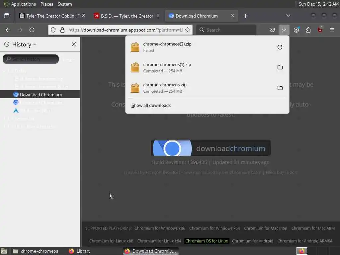Open the Firefox hamburger application menu
The height and width of the screenshot is (255, 340).
coord(332,30)
